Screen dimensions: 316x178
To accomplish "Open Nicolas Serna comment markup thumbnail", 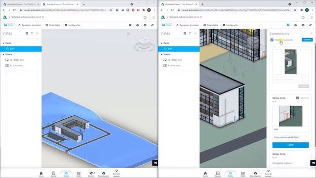I will [x=291, y=116].
